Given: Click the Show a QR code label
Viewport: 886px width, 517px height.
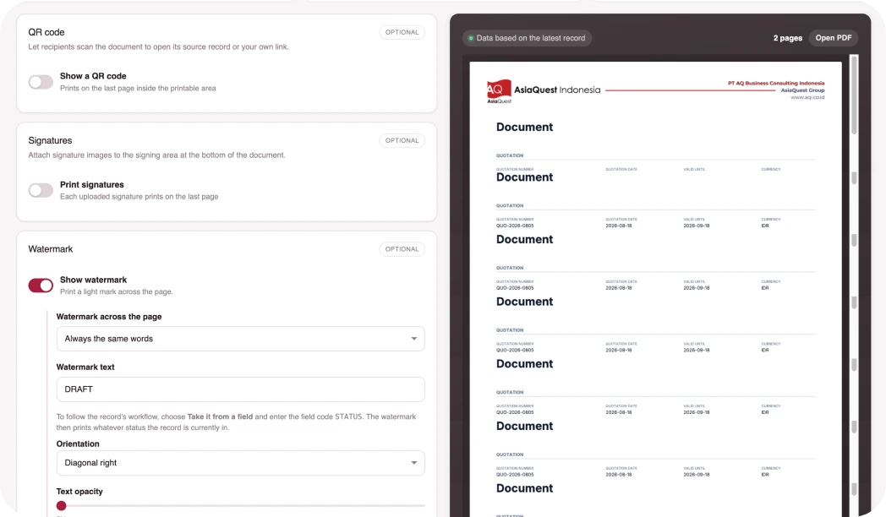Looking at the screenshot, I should coord(93,76).
